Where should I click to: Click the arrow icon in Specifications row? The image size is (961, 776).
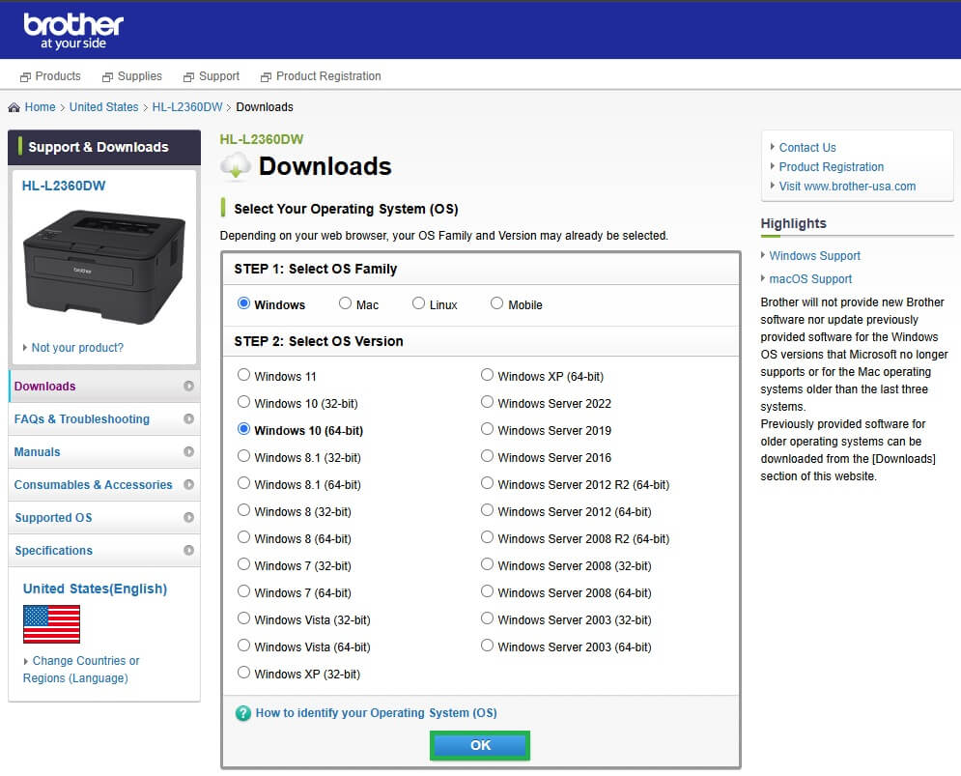[x=188, y=550]
